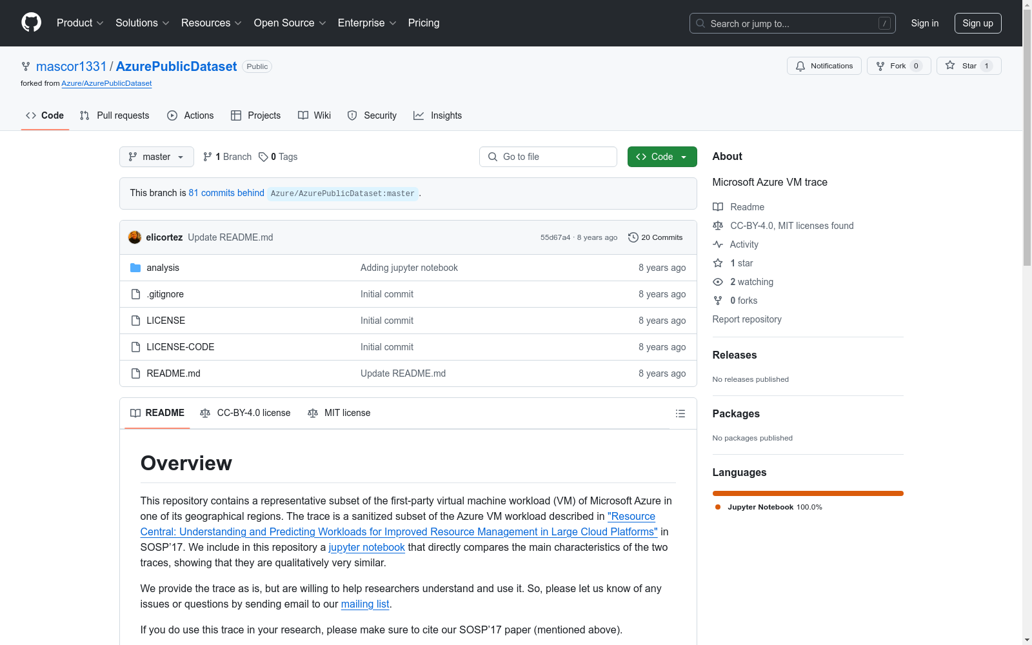The image size is (1032, 645).
Task: Open the README outline list icon
Action: pyautogui.click(x=680, y=413)
